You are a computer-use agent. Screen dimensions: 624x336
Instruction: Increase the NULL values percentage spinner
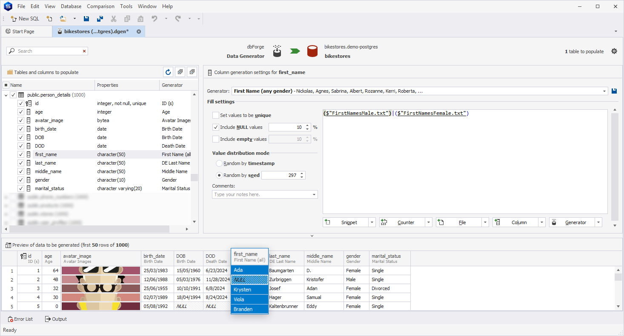[308, 125]
